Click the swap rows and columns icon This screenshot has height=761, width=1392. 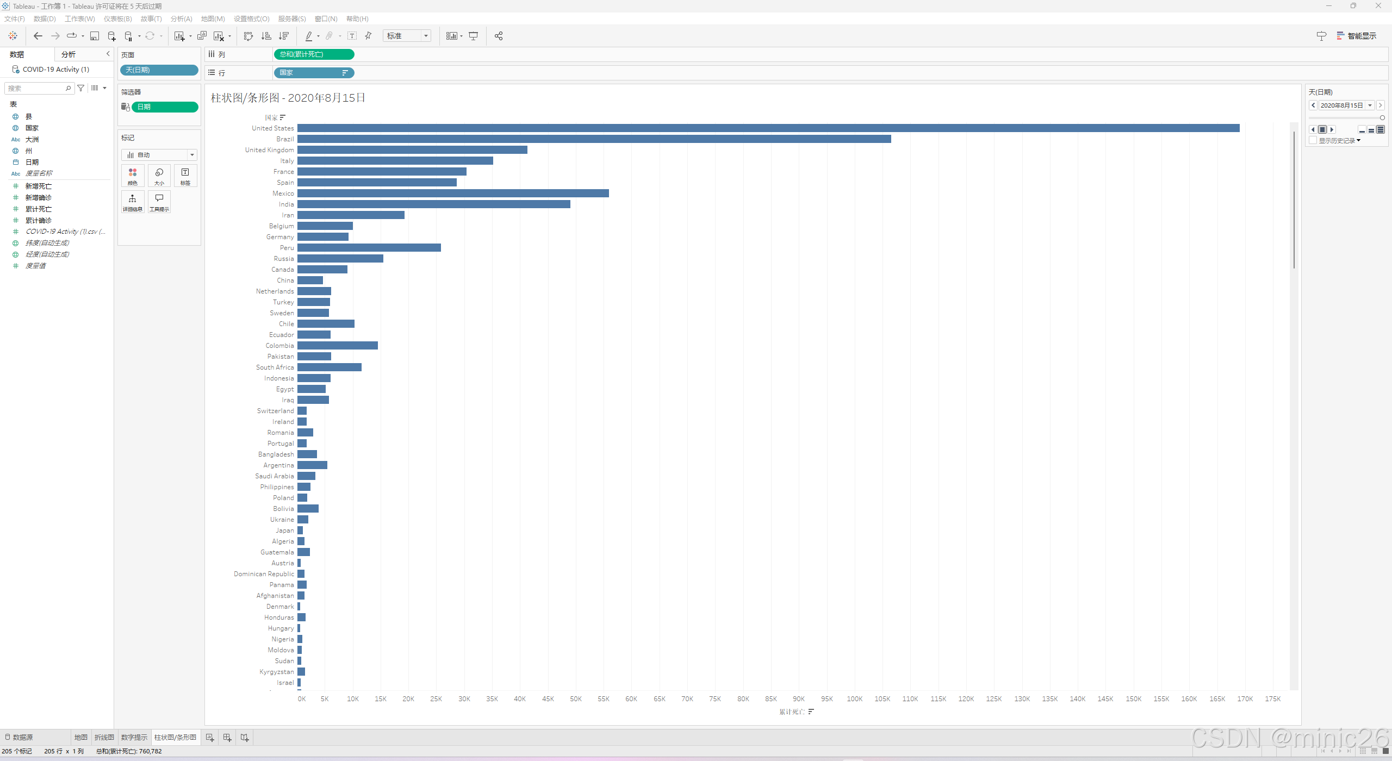click(x=248, y=36)
